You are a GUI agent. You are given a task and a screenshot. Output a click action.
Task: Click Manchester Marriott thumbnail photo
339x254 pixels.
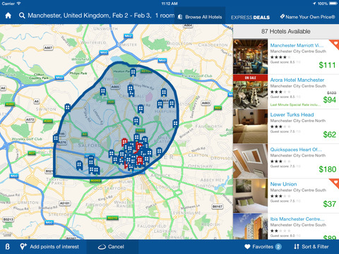point(251,56)
